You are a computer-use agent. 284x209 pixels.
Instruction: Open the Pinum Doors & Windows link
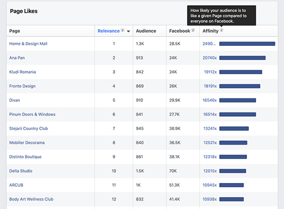pyautogui.click(x=32, y=114)
